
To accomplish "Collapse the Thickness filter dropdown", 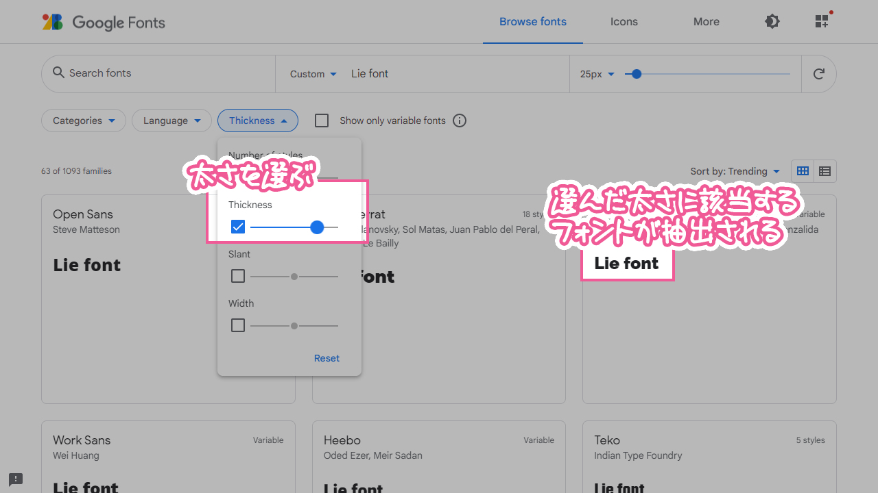I will point(258,121).
